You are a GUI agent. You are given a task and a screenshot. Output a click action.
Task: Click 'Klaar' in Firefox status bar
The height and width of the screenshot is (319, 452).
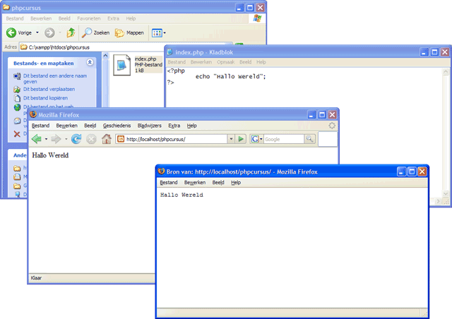(36, 278)
